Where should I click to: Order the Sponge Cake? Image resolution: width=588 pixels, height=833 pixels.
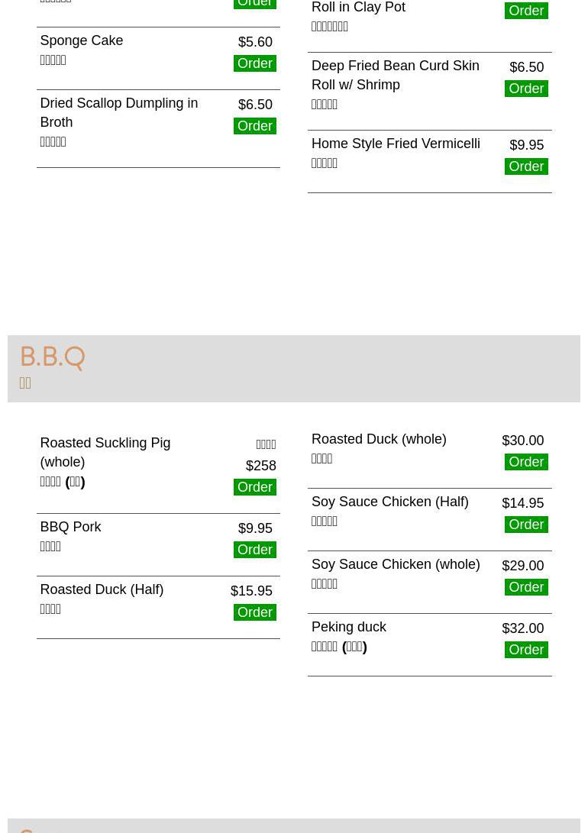tap(254, 63)
